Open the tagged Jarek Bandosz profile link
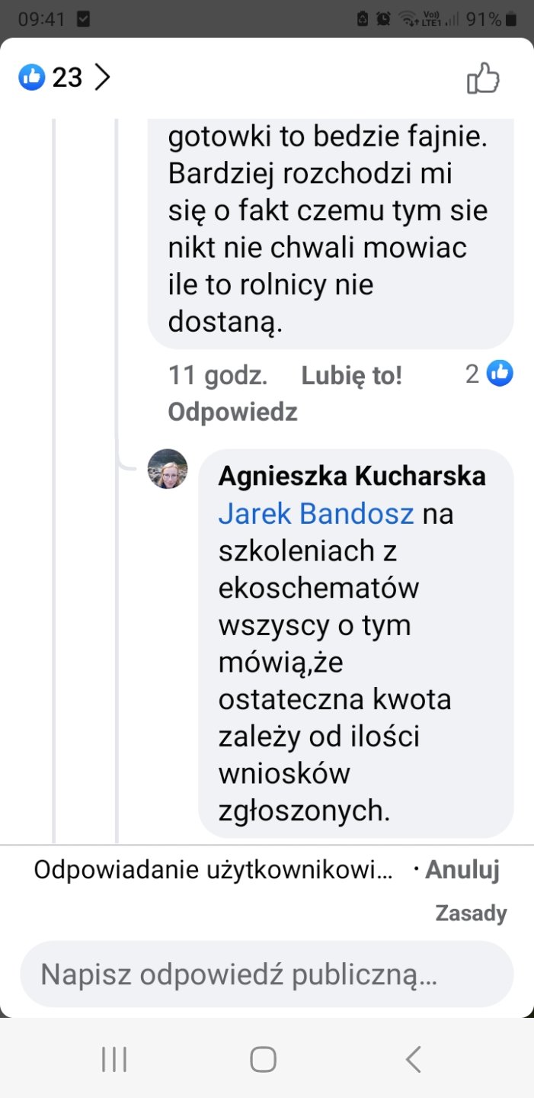The height and width of the screenshot is (1098, 534). [315, 513]
